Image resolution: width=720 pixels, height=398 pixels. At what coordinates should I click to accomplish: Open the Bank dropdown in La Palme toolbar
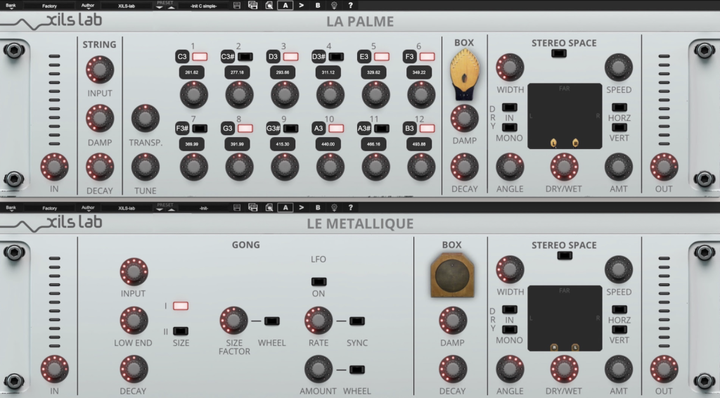[x=11, y=6]
